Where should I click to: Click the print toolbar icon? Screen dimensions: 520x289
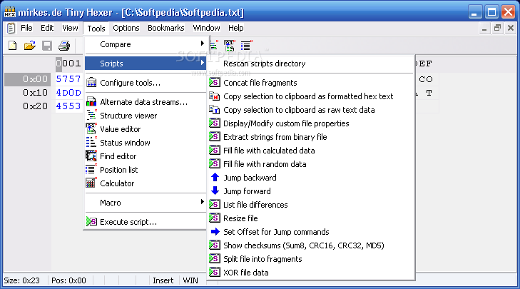click(63, 46)
